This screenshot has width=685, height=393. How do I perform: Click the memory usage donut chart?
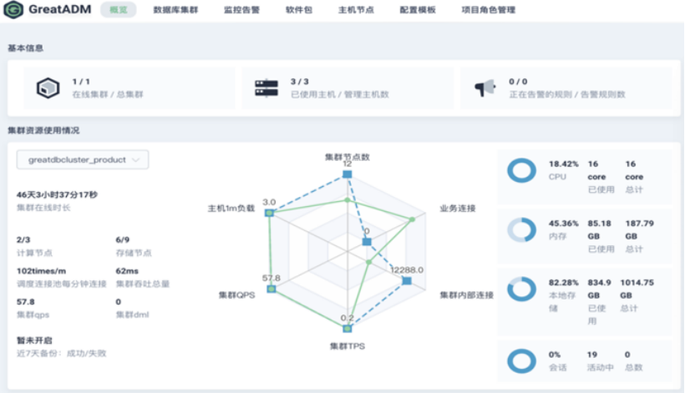tap(521, 229)
